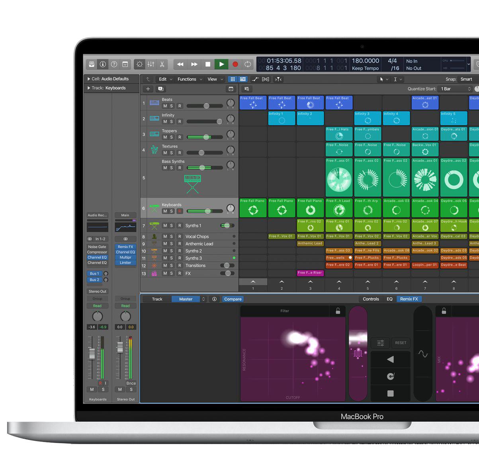Click the Add Track plus button
Screen dimensions: 479x468
(148, 89)
